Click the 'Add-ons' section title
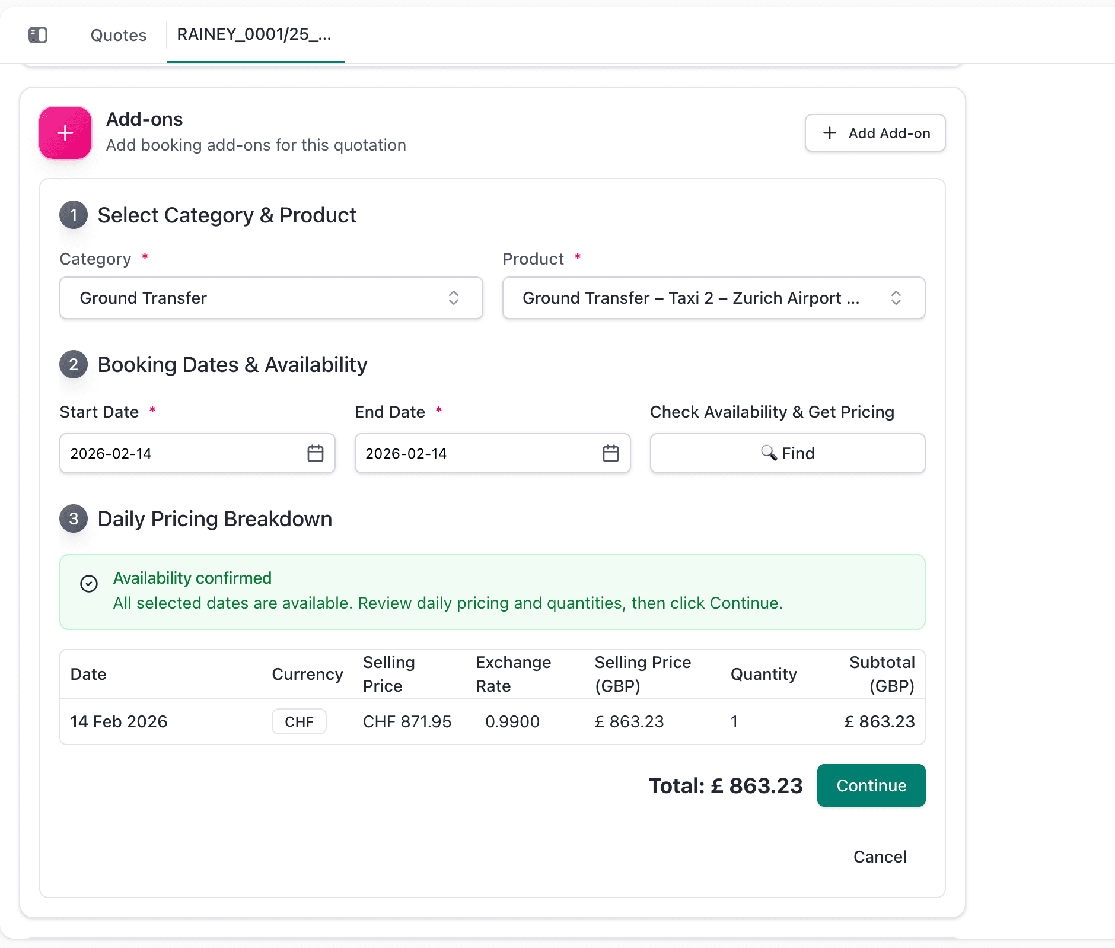The height and width of the screenshot is (948, 1115). (x=145, y=119)
